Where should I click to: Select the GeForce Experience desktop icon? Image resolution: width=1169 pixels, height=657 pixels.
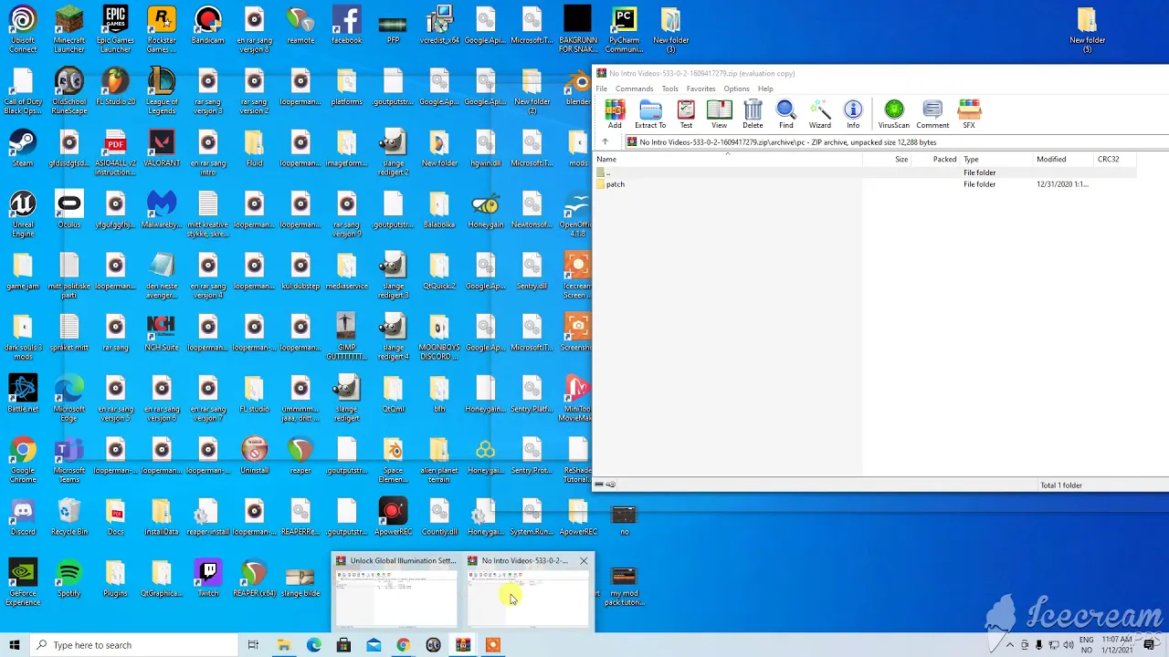point(23,583)
